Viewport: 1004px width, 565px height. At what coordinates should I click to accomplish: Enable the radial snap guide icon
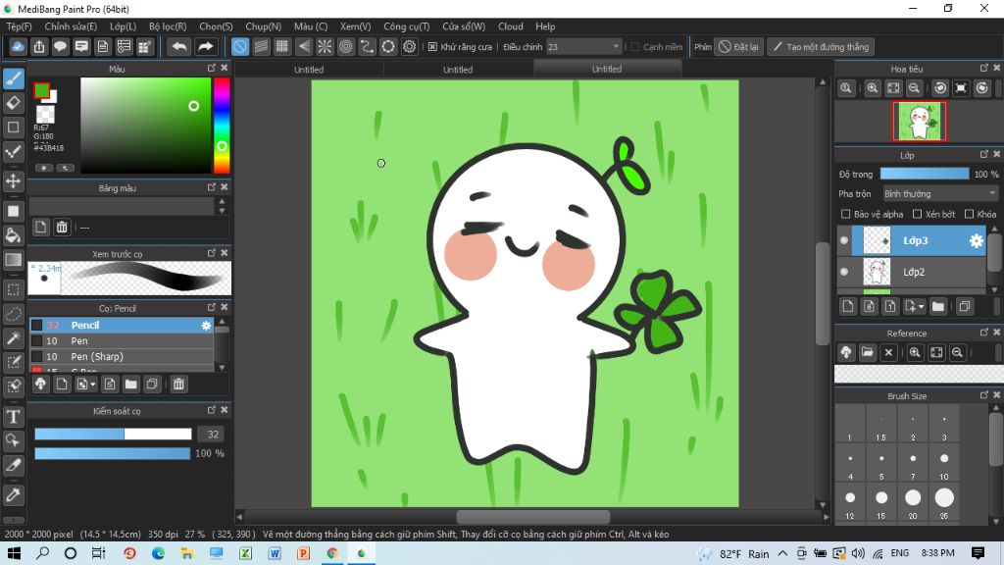tap(324, 46)
